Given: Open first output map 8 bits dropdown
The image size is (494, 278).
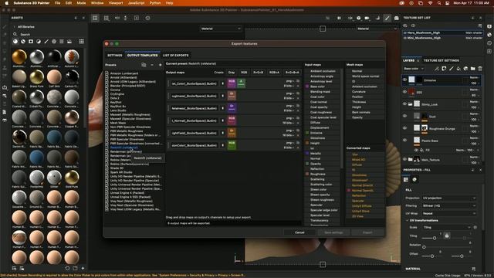Looking at the screenshot, I should pos(289,86).
